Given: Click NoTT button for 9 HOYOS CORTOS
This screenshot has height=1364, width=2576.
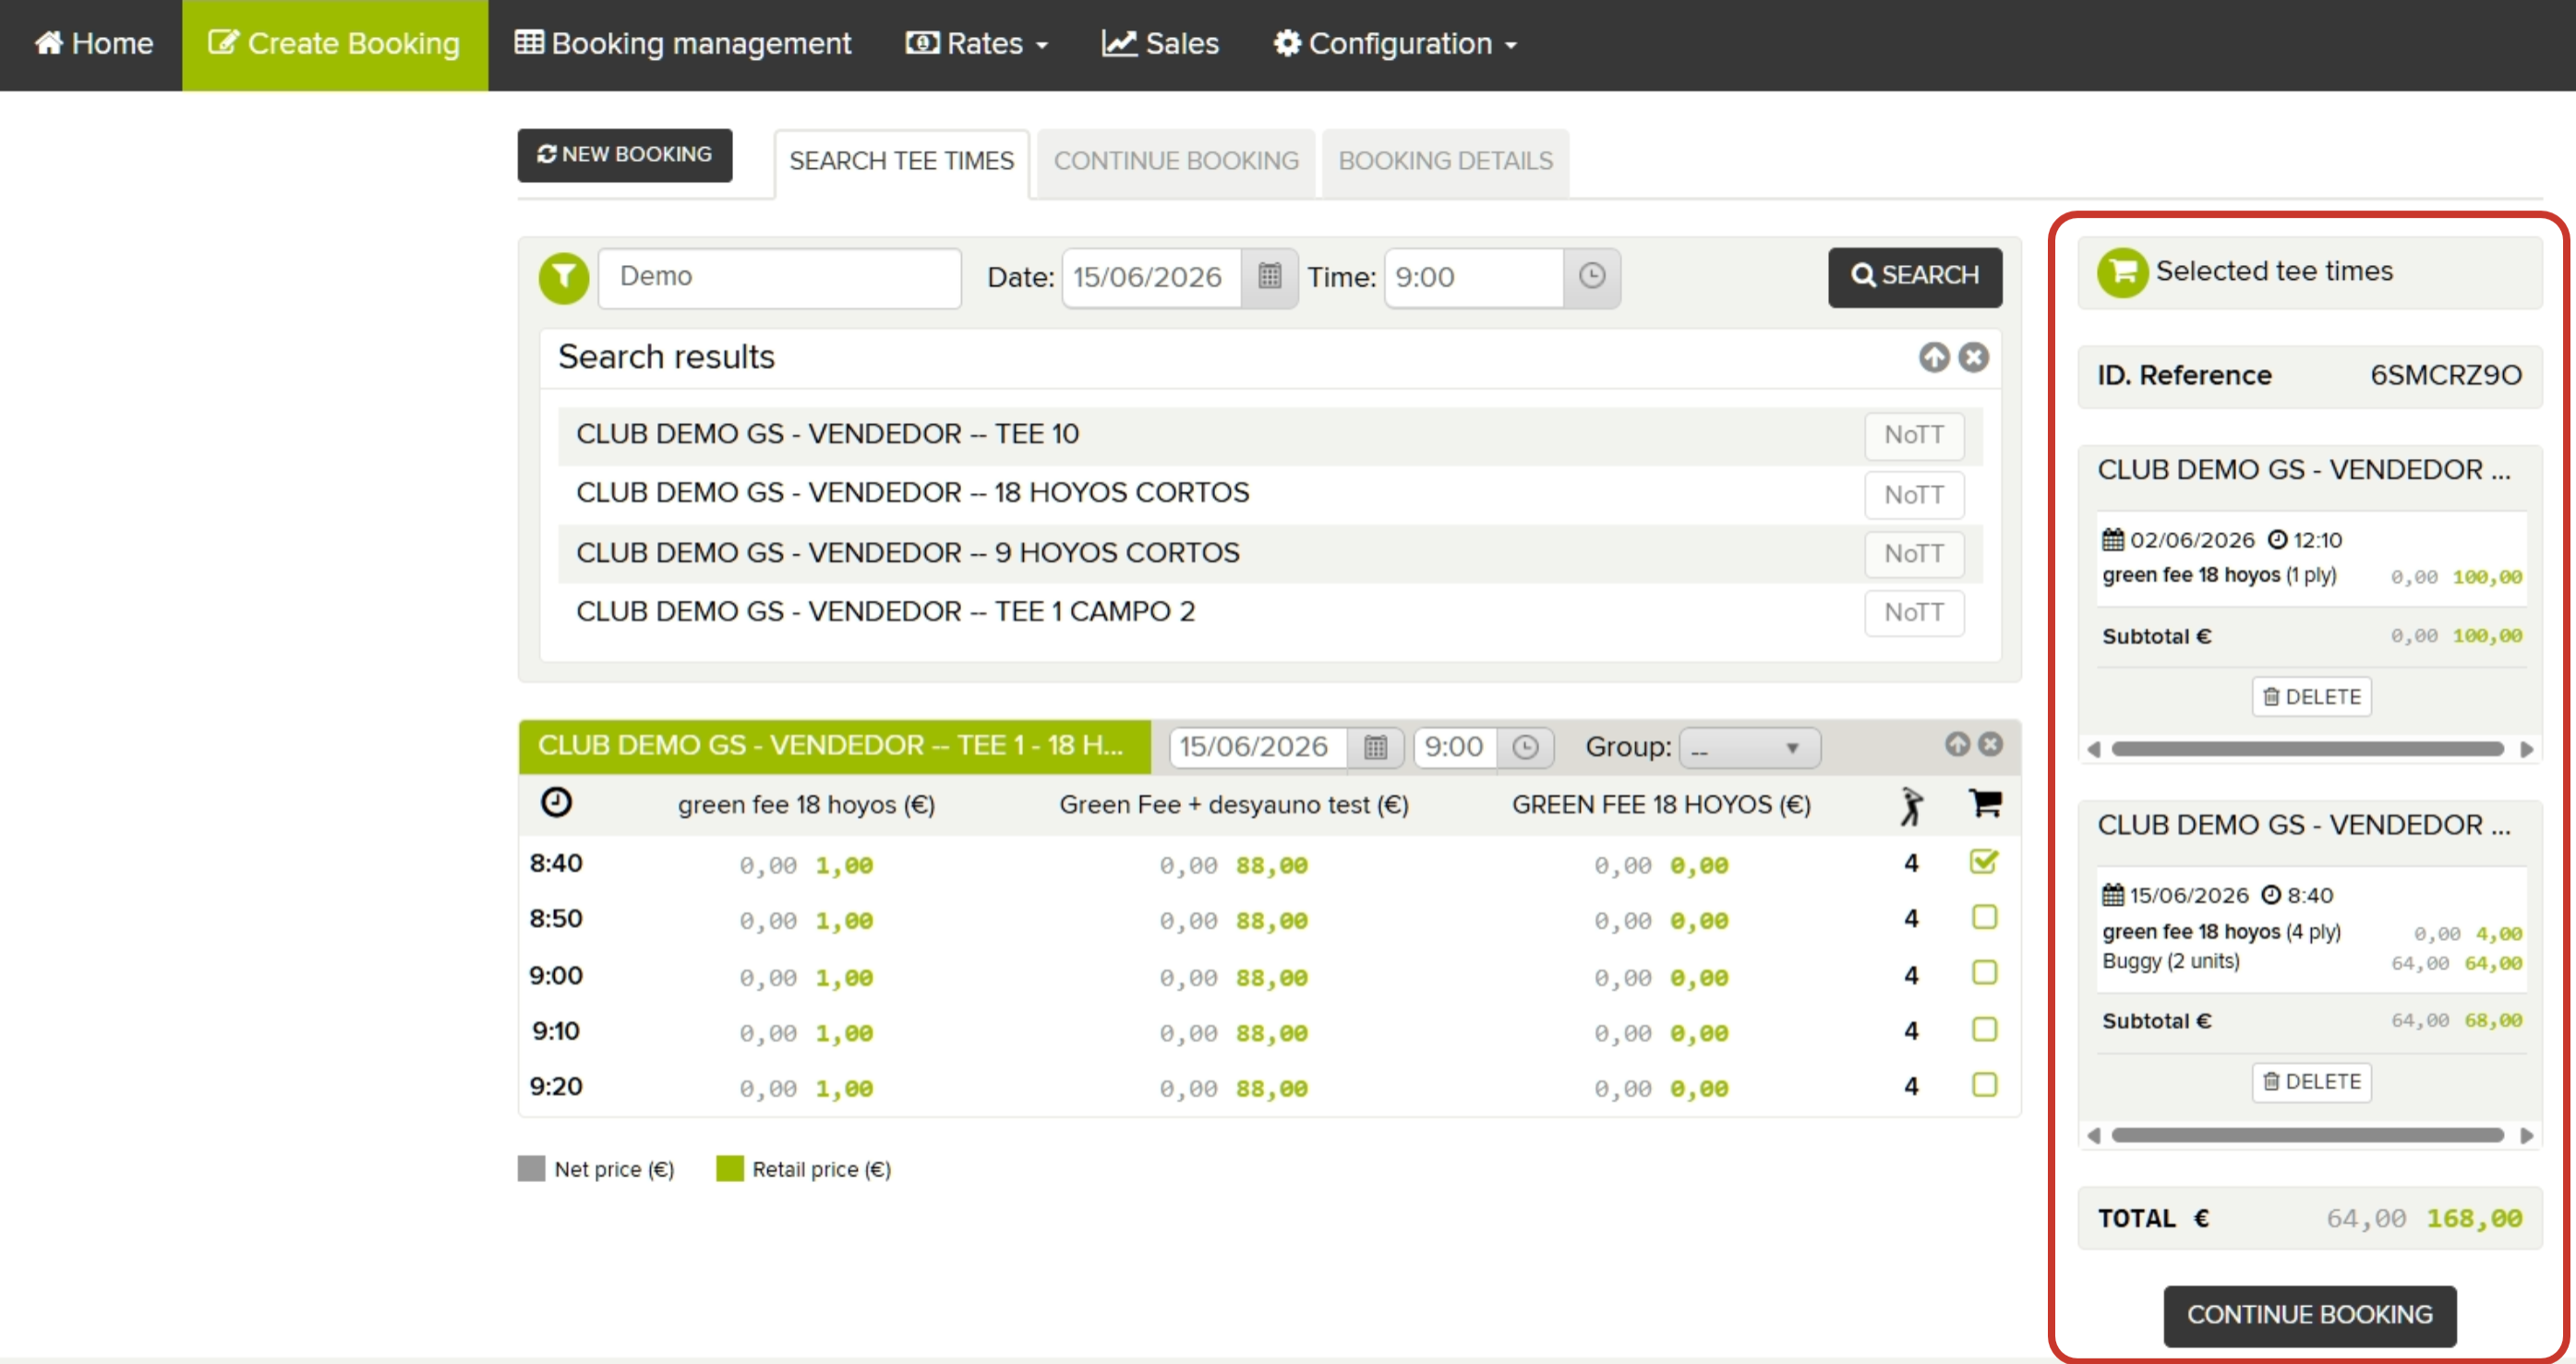Looking at the screenshot, I should coord(1914,554).
